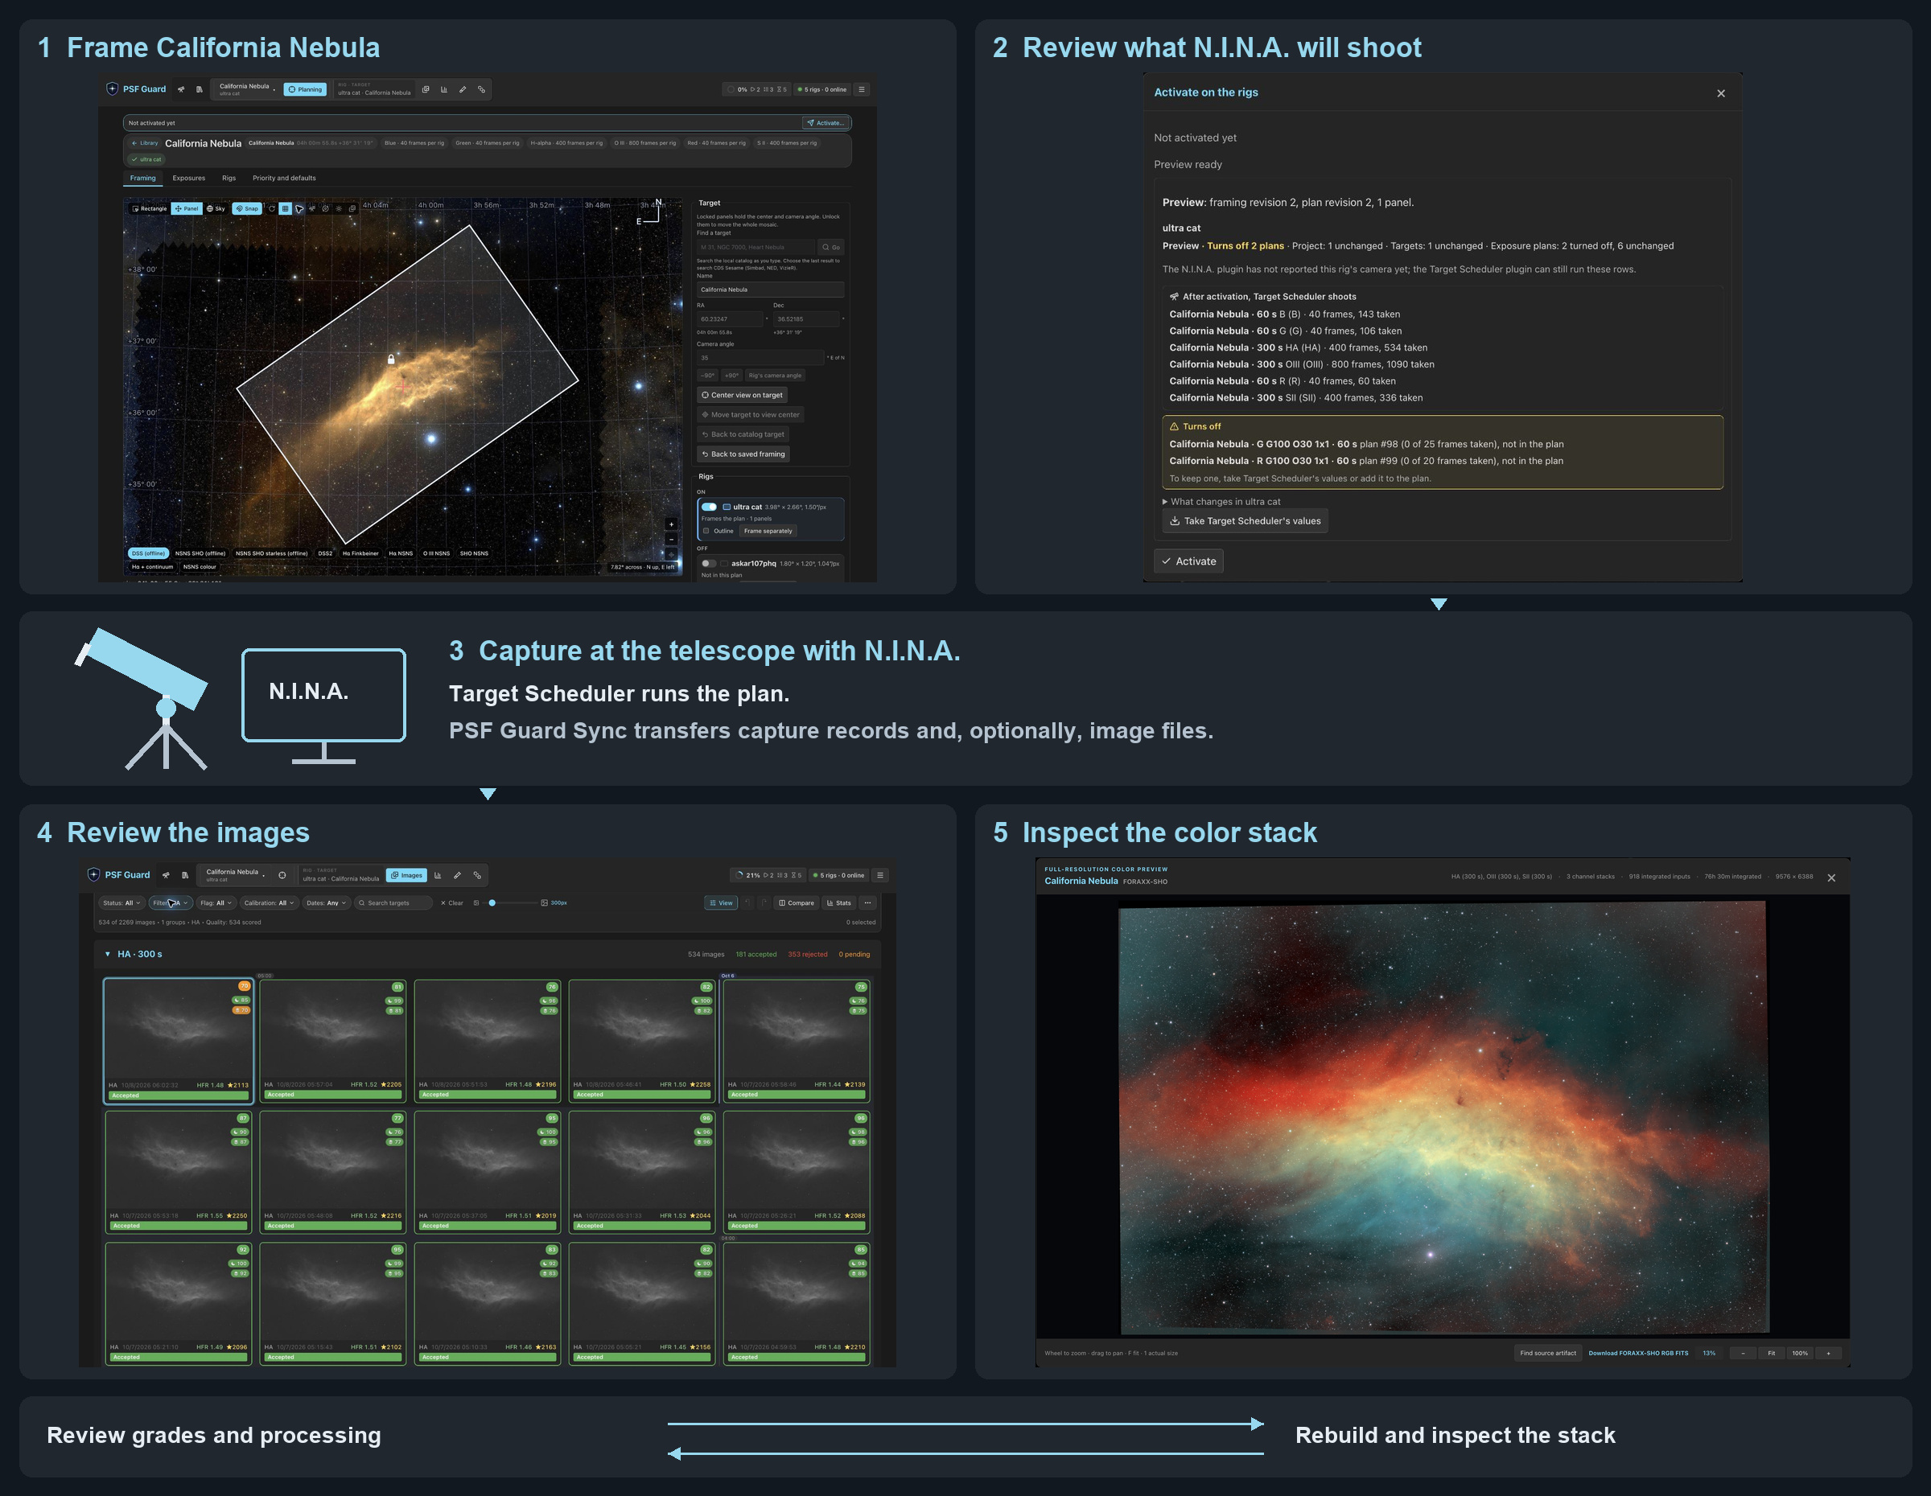The width and height of the screenshot is (1931, 1496).
Task: Select the Hα Finkbeiner survey layer
Action: [360, 553]
